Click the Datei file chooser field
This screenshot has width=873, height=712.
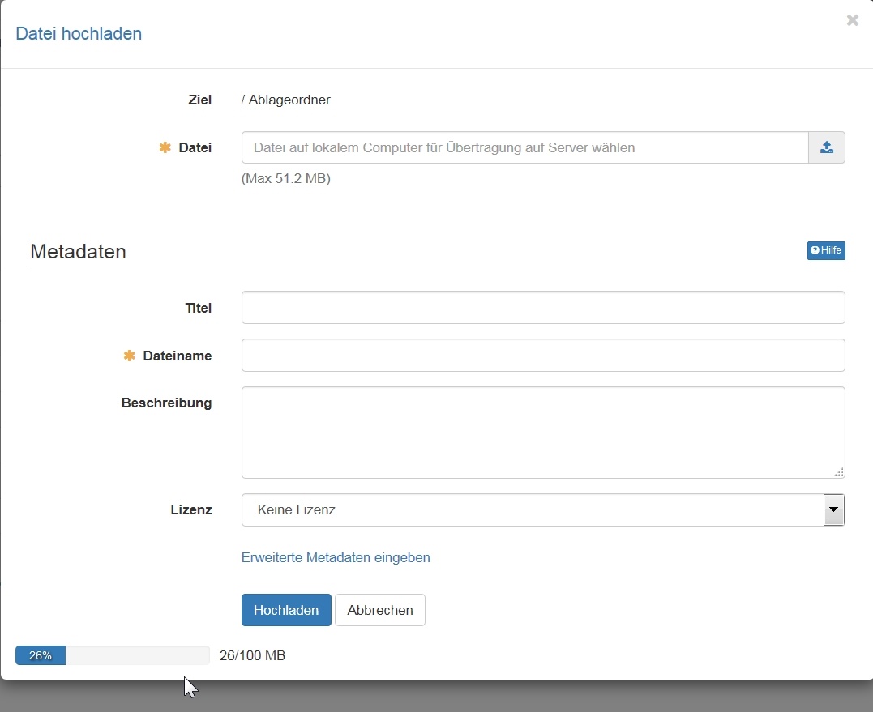(x=524, y=147)
